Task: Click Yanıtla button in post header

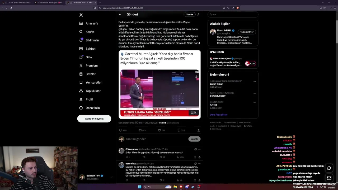Action: click(x=190, y=15)
